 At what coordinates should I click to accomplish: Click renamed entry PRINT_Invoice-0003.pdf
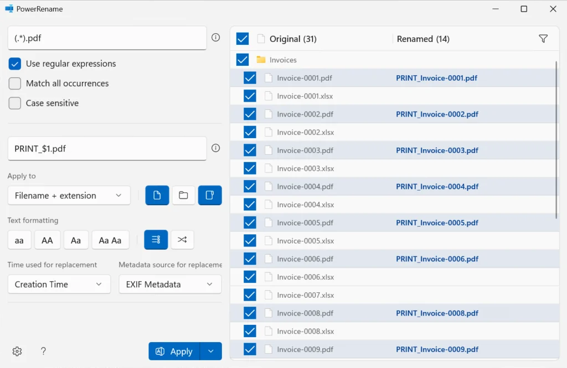coord(437,150)
